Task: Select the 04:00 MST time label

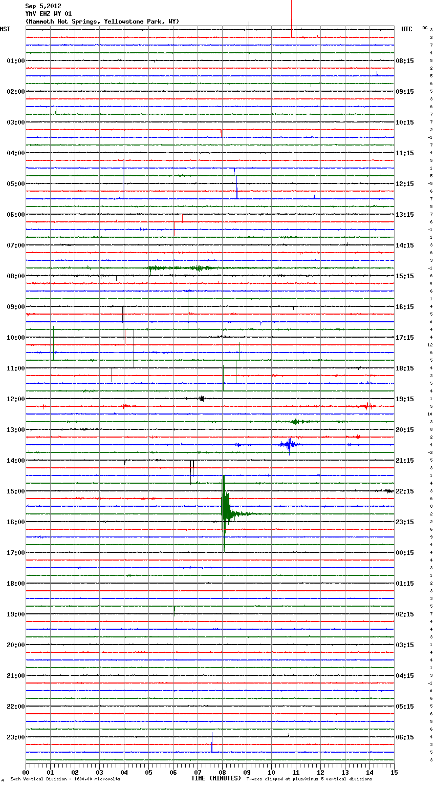Action: coord(16,153)
